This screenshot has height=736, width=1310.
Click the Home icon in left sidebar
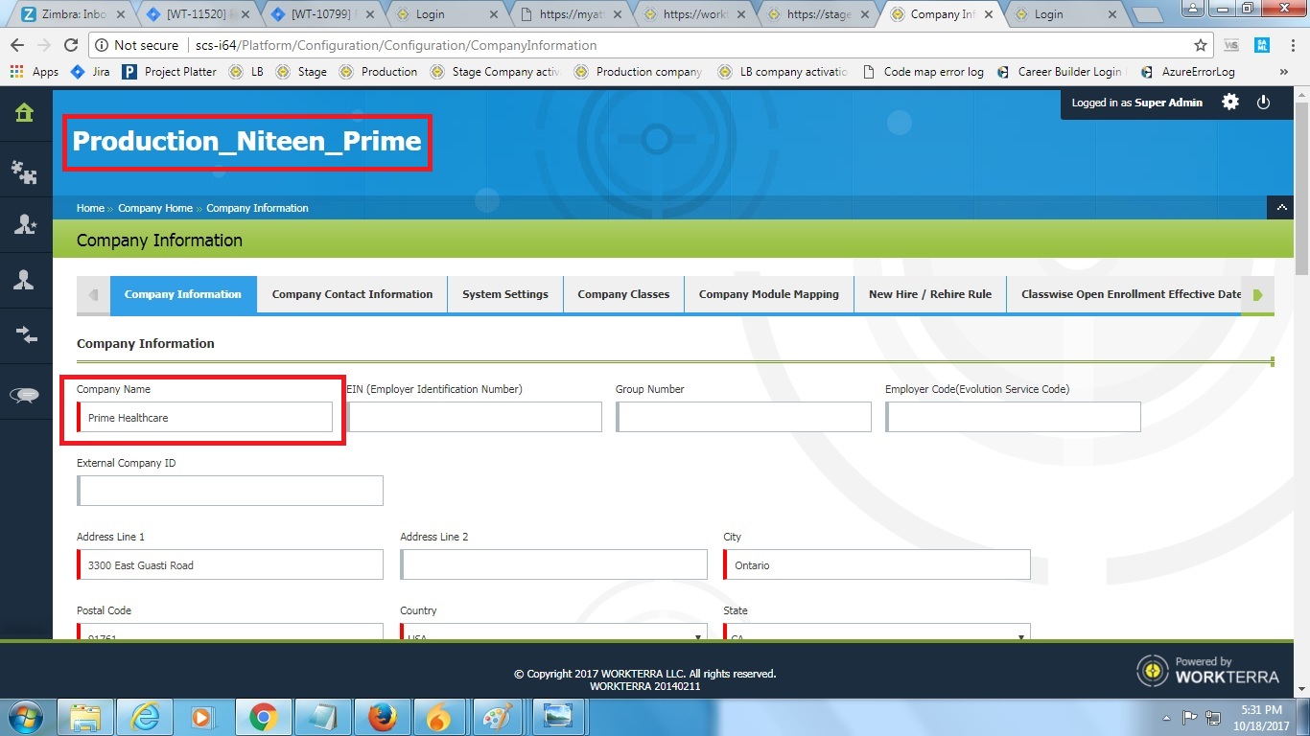click(24, 113)
